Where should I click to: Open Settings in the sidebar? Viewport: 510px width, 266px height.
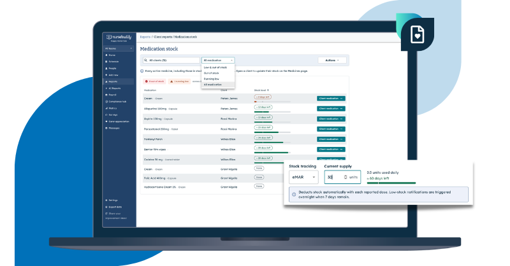click(x=112, y=200)
